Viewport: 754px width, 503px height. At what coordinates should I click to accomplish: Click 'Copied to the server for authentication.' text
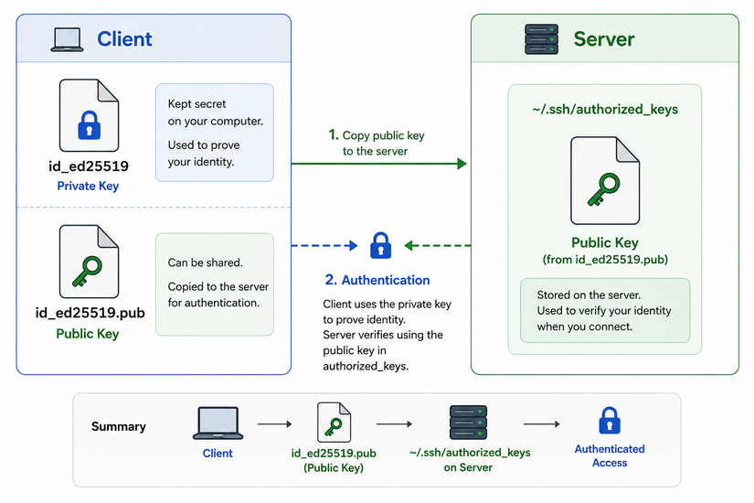tap(218, 294)
